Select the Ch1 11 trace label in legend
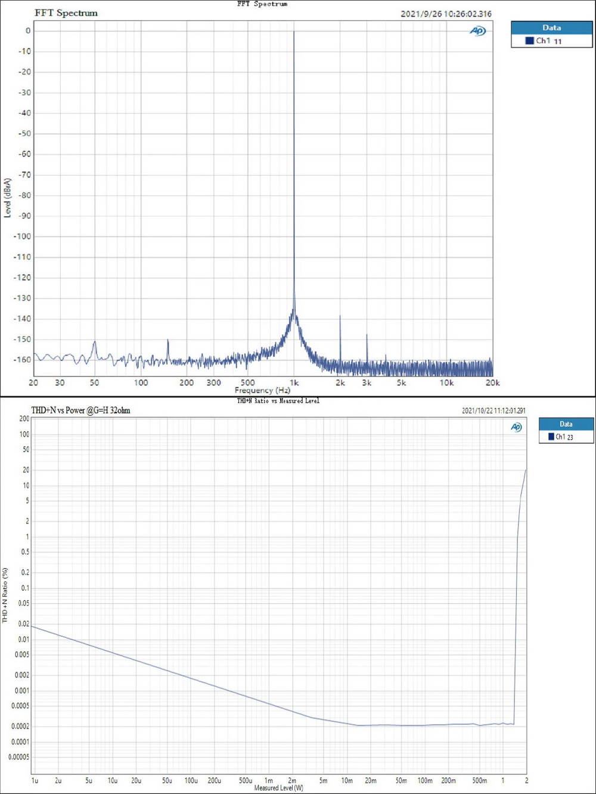Screen dimensions: 596x794 click(x=548, y=41)
